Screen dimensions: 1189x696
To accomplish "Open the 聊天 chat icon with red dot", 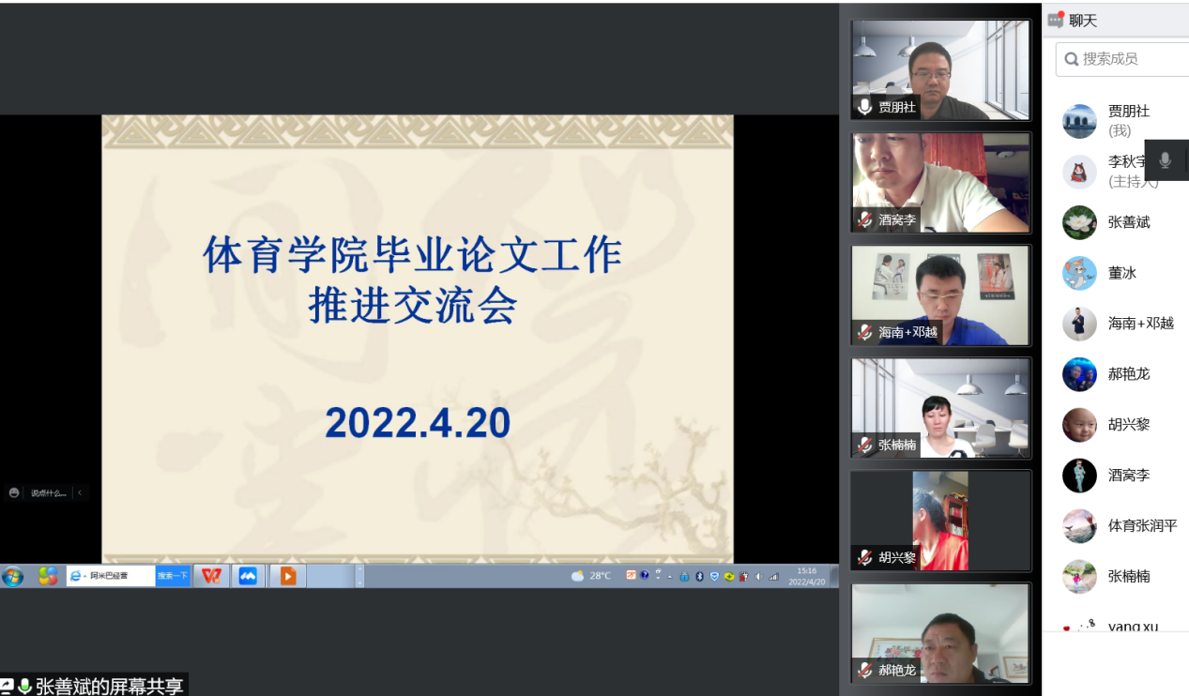I will [x=1056, y=20].
